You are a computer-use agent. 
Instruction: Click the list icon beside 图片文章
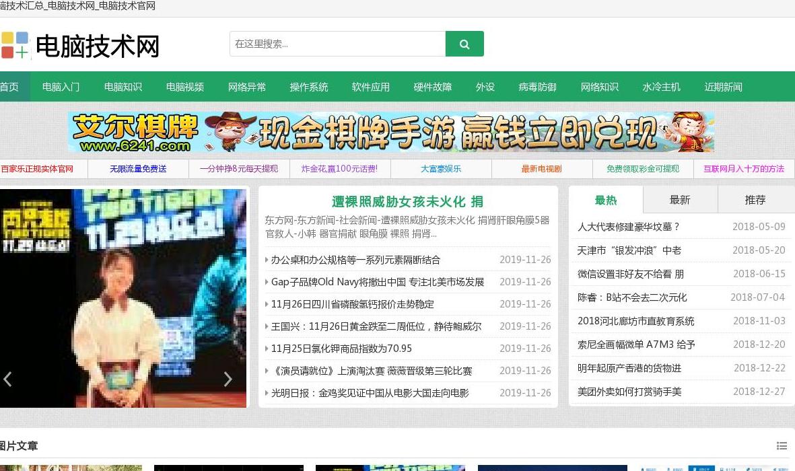(782, 446)
